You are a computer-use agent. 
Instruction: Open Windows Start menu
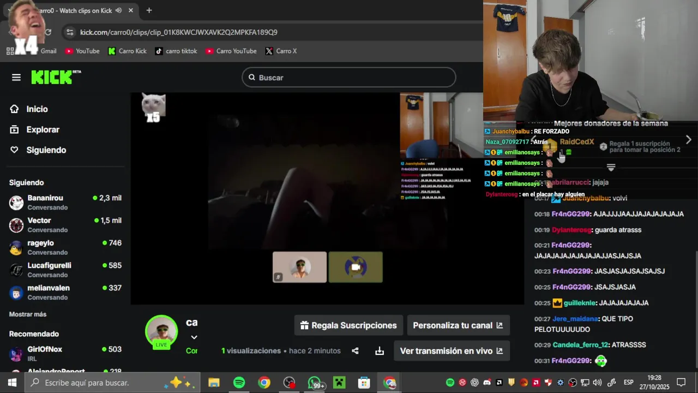[12, 383]
